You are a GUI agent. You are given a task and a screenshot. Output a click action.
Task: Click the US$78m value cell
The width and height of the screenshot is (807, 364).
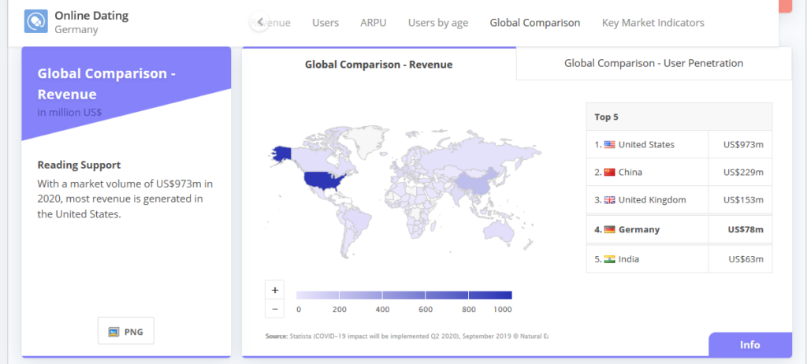740,229
